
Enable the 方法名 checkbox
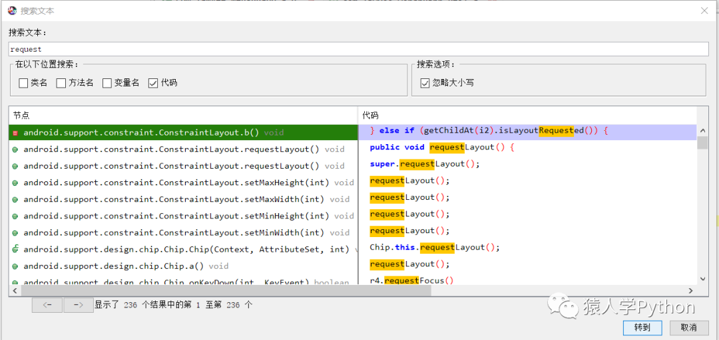click(x=61, y=83)
